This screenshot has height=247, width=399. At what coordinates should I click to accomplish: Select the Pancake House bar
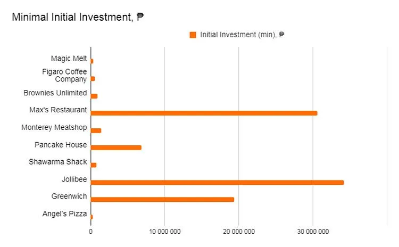[116, 147]
